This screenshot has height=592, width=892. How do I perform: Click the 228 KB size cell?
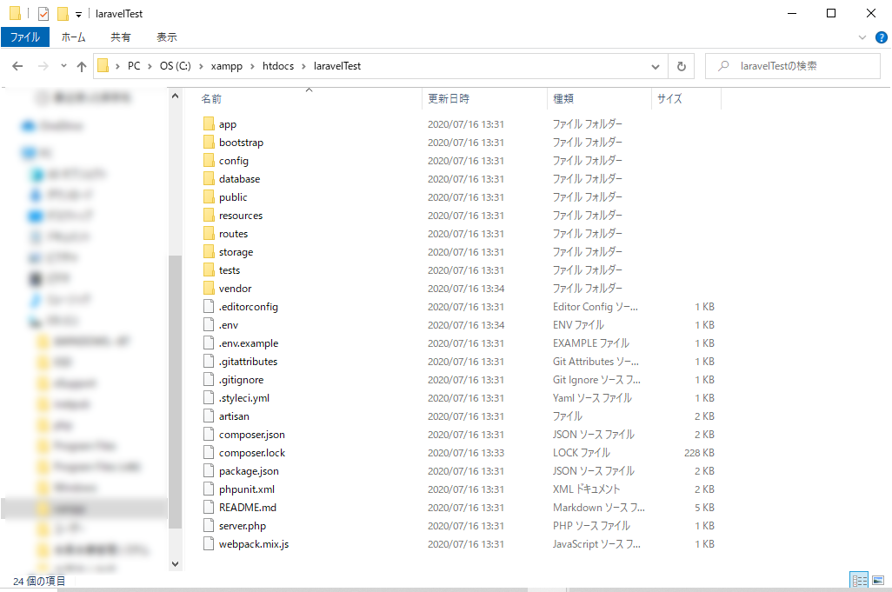[x=699, y=453]
